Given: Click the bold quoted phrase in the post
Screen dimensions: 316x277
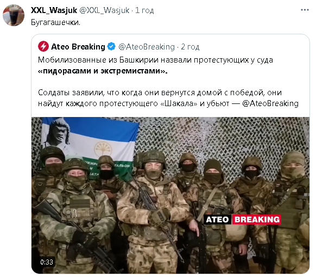Looking at the screenshot, I should coord(103,71).
